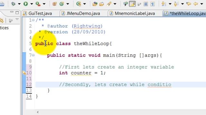The width and height of the screenshot is (206, 115).
Task: Expand the dropdown beside the Open Type icon
Action: point(85,4)
